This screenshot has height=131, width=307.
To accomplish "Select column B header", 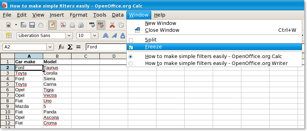I will (57, 56).
